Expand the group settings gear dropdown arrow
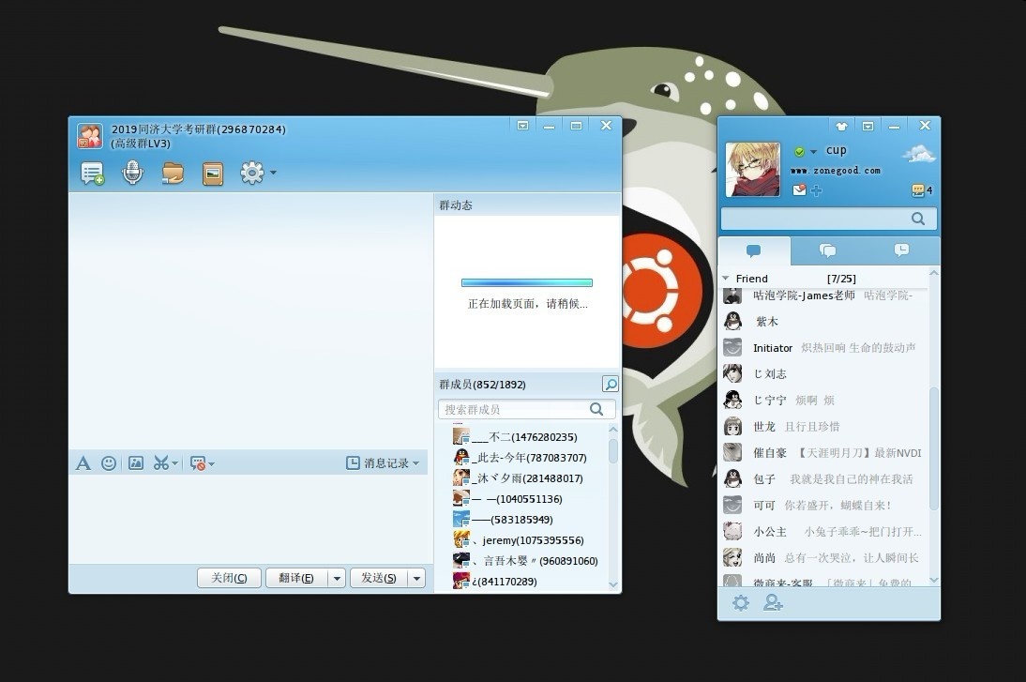Image resolution: width=1026 pixels, height=682 pixels. pos(274,174)
